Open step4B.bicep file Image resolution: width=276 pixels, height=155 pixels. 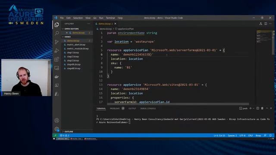point(74,68)
